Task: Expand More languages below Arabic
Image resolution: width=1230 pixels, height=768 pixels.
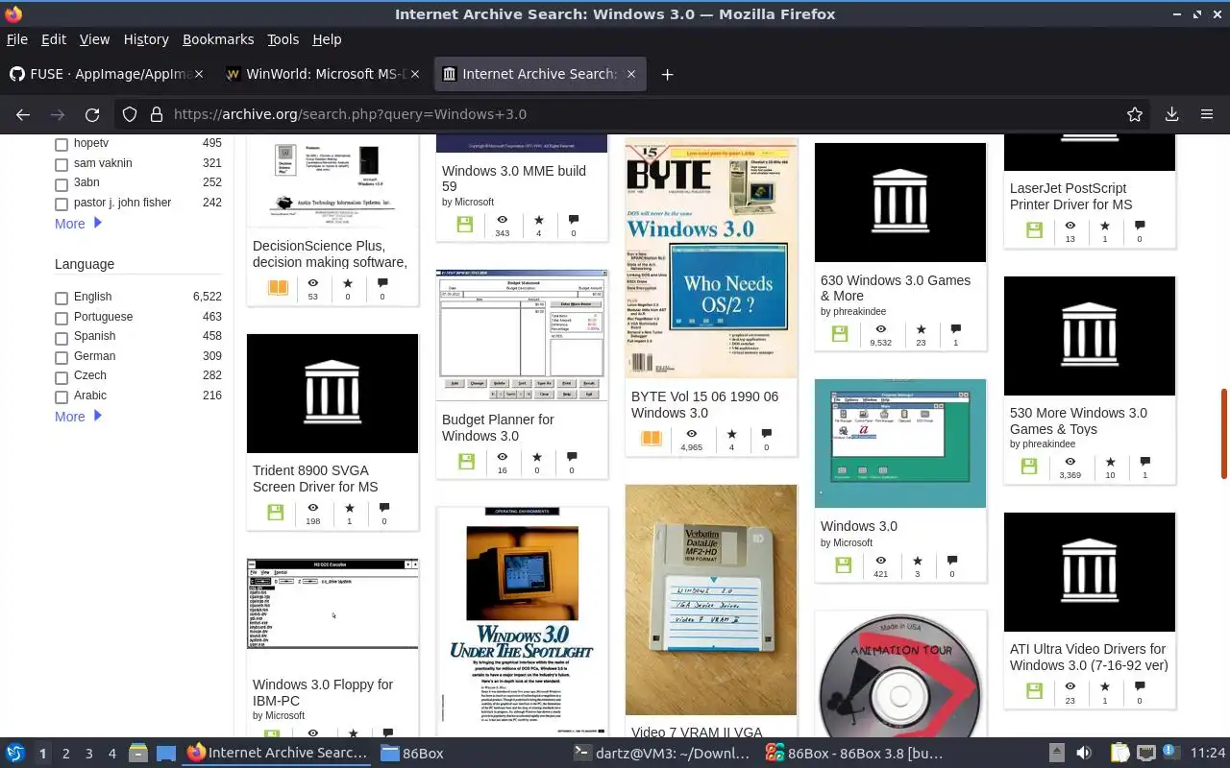Action: coord(78,417)
